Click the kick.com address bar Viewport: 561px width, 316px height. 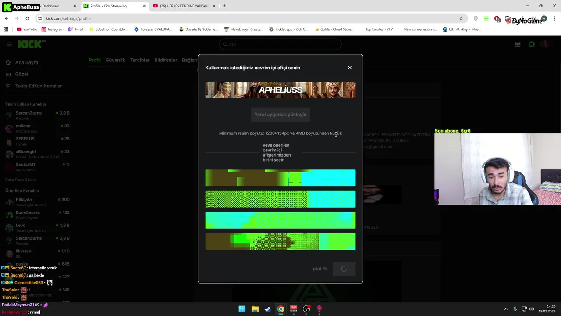pos(250,18)
